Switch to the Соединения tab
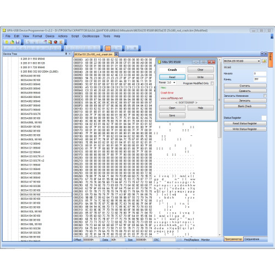 [251, 239]
